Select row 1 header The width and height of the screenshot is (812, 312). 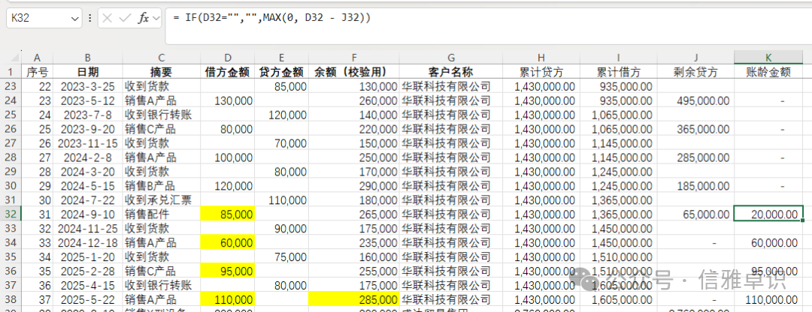click(x=11, y=71)
